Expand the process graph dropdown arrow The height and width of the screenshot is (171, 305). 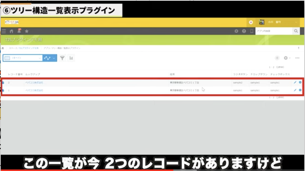point(54,58)
